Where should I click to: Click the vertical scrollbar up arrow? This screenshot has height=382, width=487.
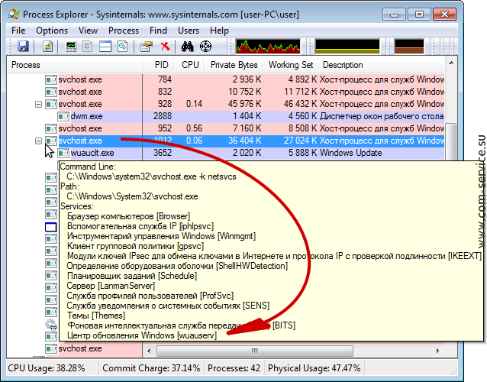click(451, 63)
